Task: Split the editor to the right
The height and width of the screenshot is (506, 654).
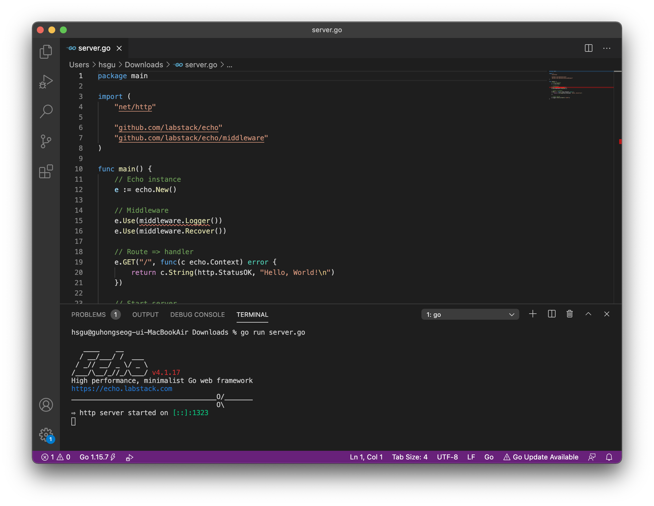Action: pos(588,48)
